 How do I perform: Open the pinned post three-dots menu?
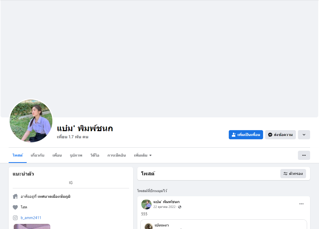coord(301,204)
